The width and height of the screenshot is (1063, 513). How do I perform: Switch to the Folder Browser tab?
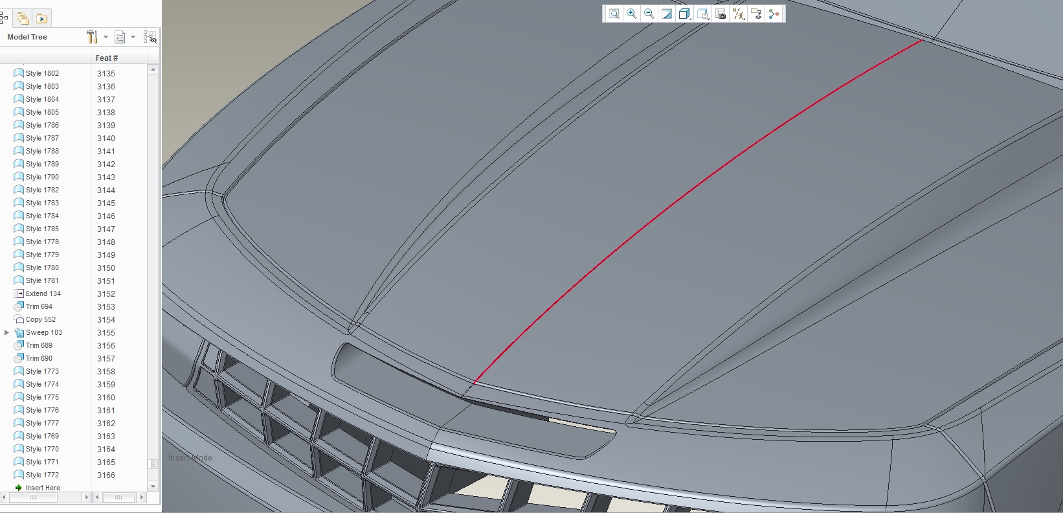tap(23, 18)
